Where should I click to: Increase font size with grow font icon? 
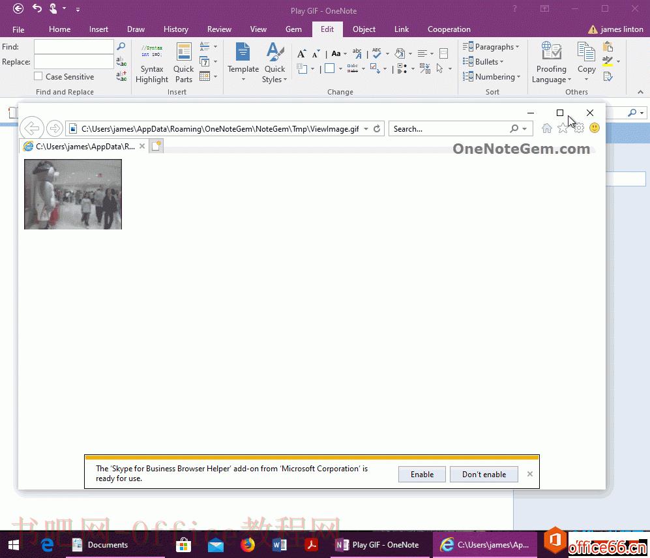[301, 53]
